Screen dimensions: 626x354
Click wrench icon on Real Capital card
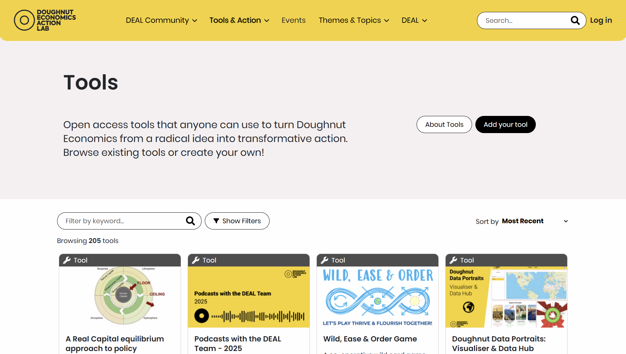[67, 260]
